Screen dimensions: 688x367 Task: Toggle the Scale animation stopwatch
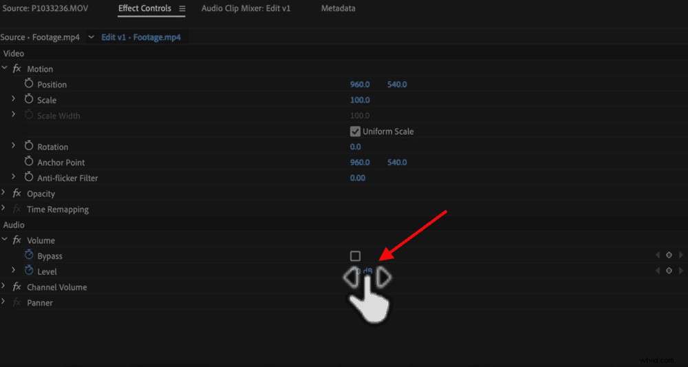(x=29, y=99)
